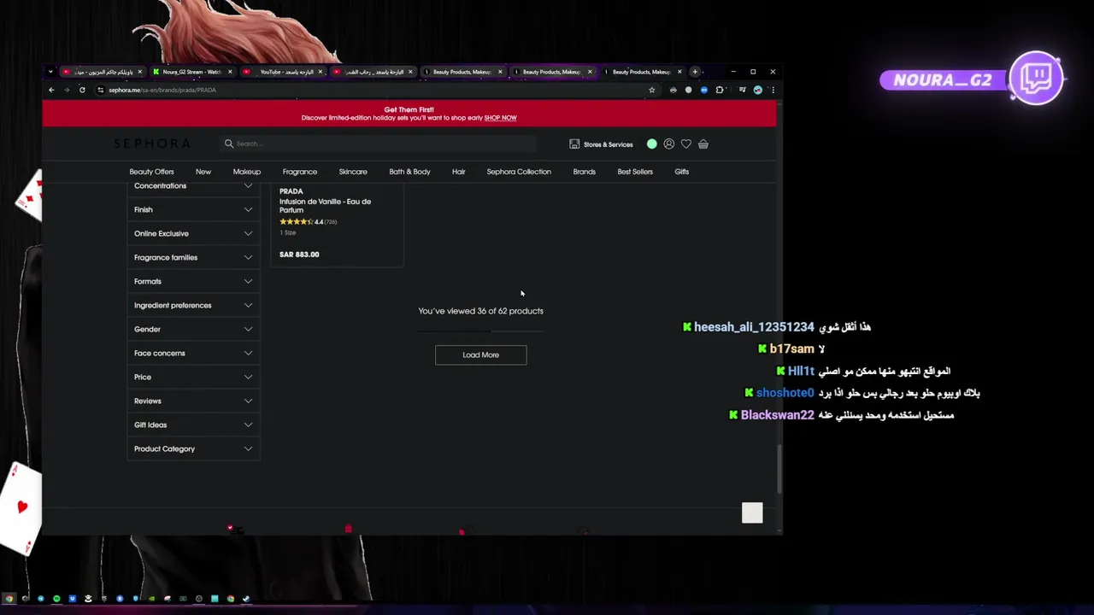Open the shopping basket icon
The height and width of the screenshot is (615, 1094).
click(703, 144)
